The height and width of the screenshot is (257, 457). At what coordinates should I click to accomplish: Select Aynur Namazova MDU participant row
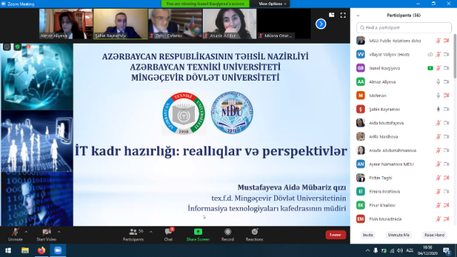(x=403, y=164)
